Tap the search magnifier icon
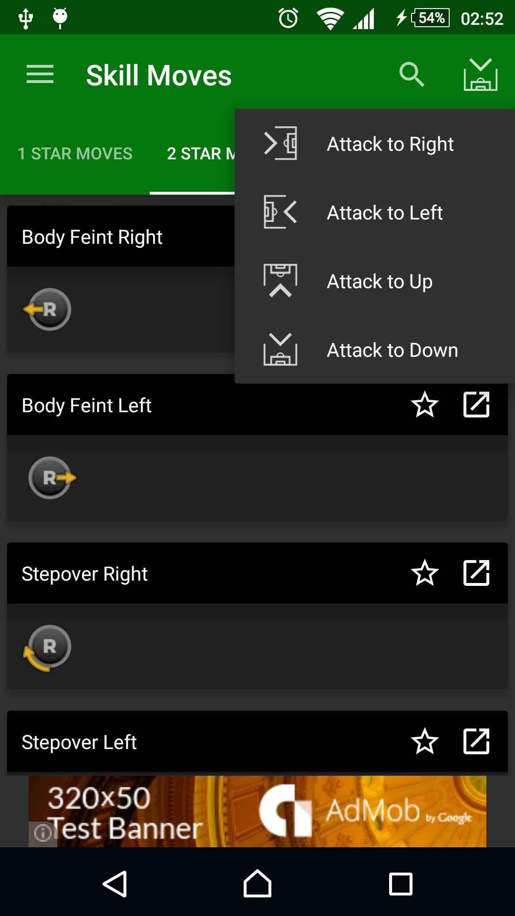The image size is (515, 916). [412, 74]
